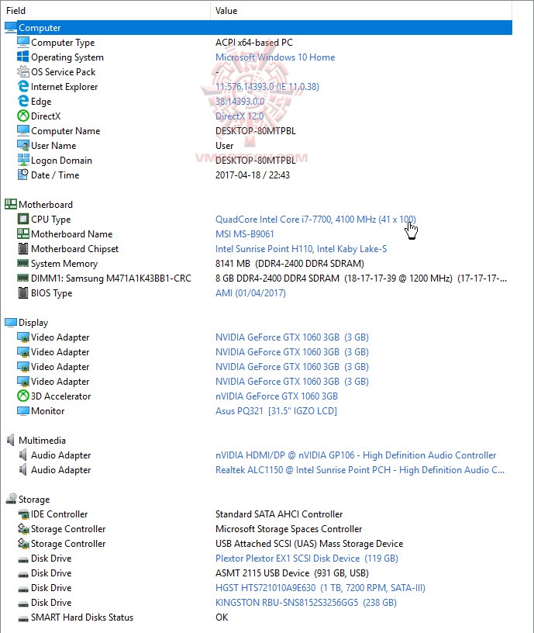Image resolution: width=534 pixels, height=633 pixels.
Task: Select the DIMM1: Samsung M471A1K43BB1-CRC row
Action: pos(111,278)
